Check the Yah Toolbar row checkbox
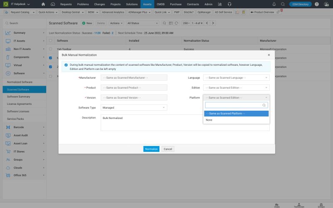Viewport: 333px width, 208px height. point(50,49)
